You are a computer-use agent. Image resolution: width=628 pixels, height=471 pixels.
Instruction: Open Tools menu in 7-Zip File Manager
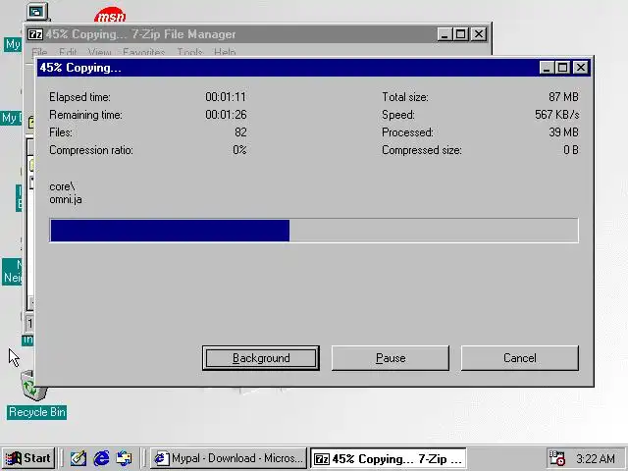tap(189, 52)
